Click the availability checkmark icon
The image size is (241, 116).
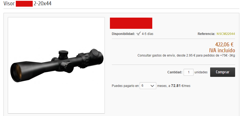point(139,34)
